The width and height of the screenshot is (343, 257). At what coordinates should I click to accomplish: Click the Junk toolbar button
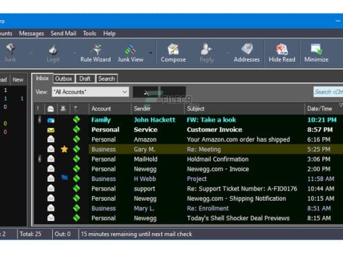click(10, 53)
